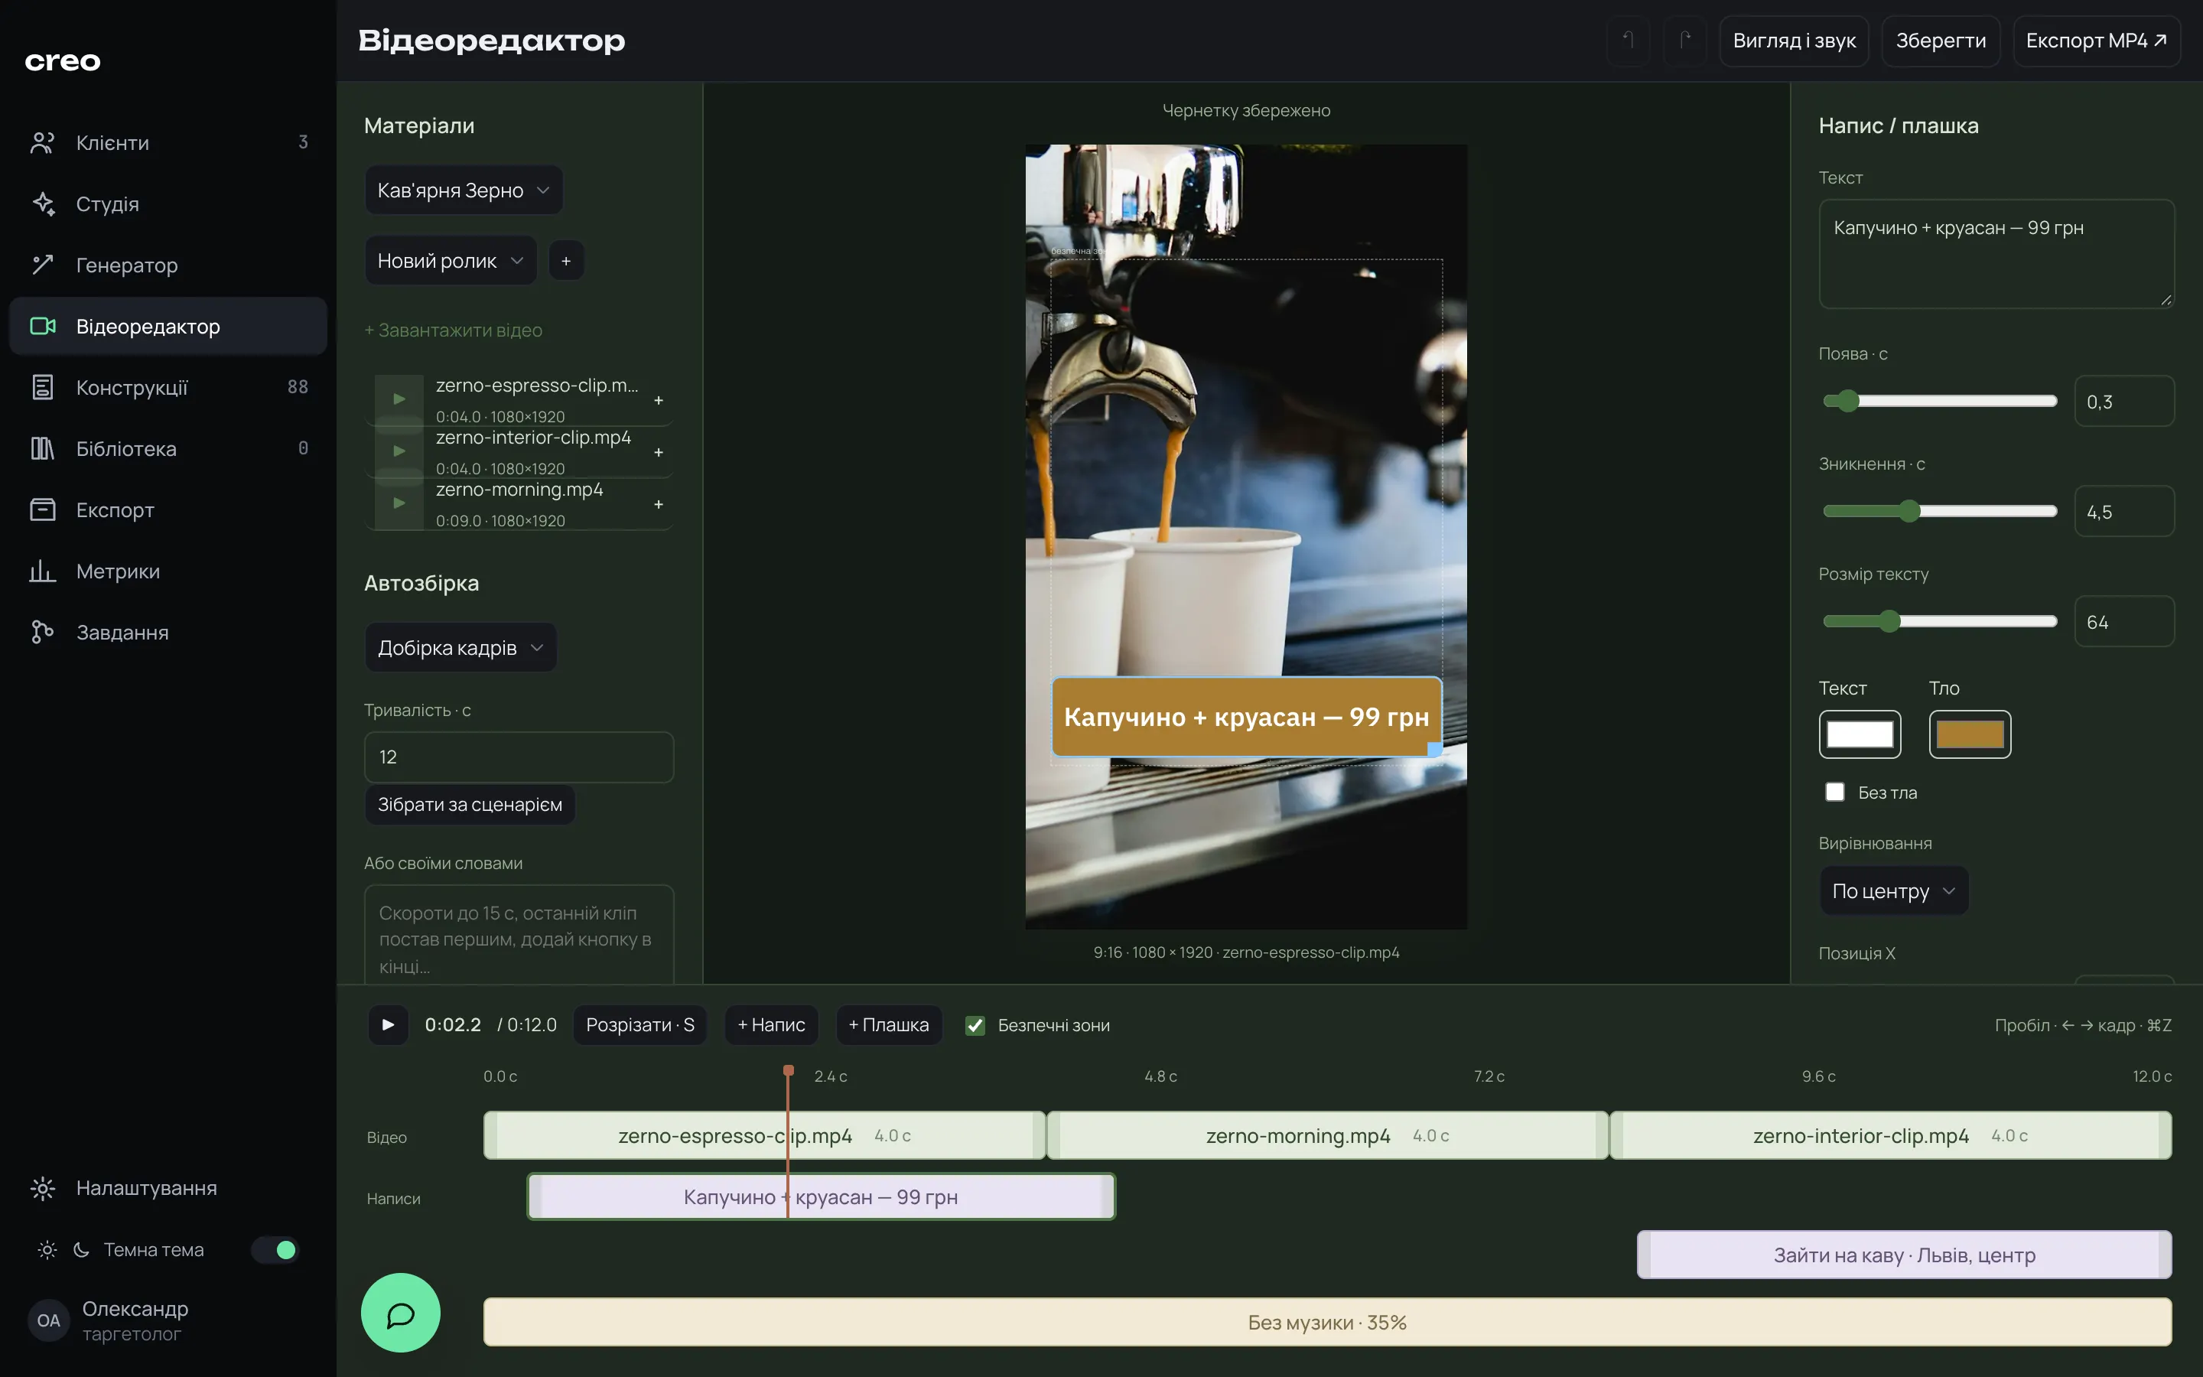
Task: Open Конструкції in the sidebar
Action: (168, 387)
